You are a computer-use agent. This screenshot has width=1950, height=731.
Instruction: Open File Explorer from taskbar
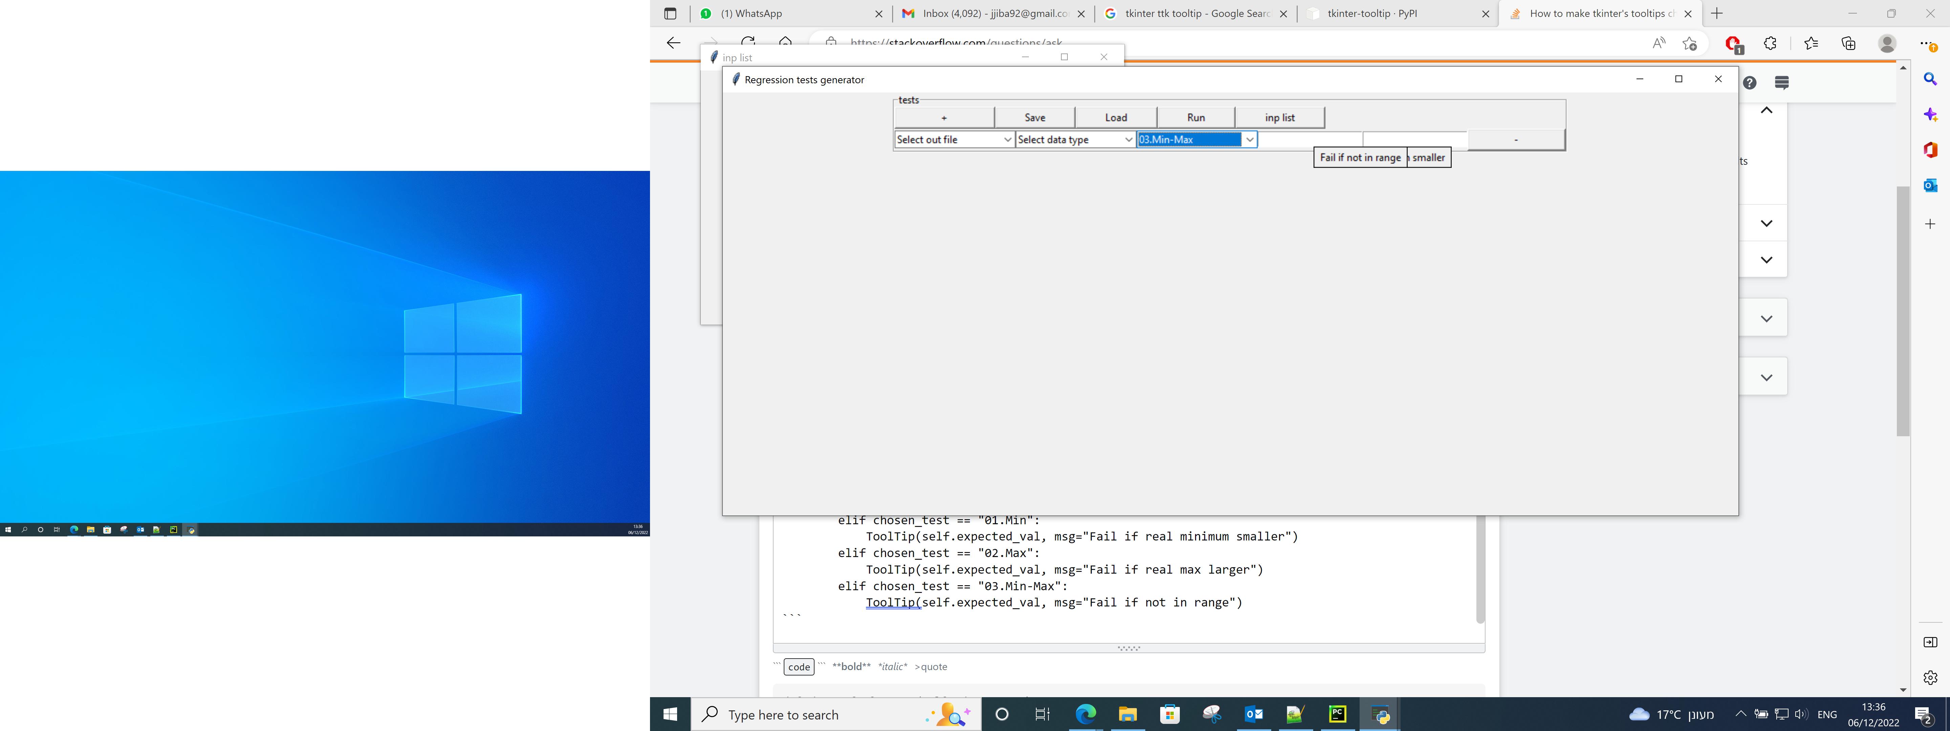point(1128,714)
